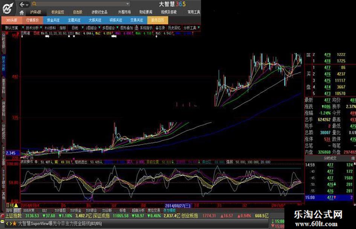The image size is (356, 229).
Task: Click the next-news right chevron icon
Action: pos(11,224)
